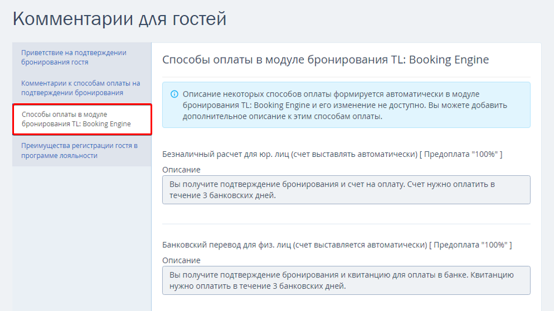Click the 'Комментарии для гостей' page heading
Screen dimensions: 554x311
click(x=119, y=19)
